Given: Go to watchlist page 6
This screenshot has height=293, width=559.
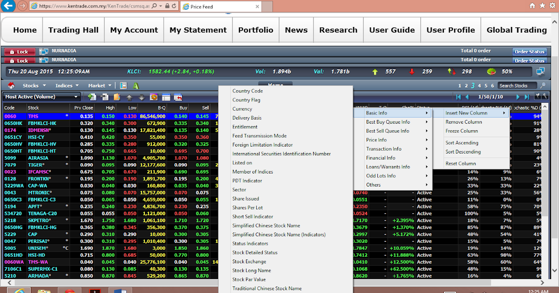Looking at the screenshot, I should click(492, 86).
